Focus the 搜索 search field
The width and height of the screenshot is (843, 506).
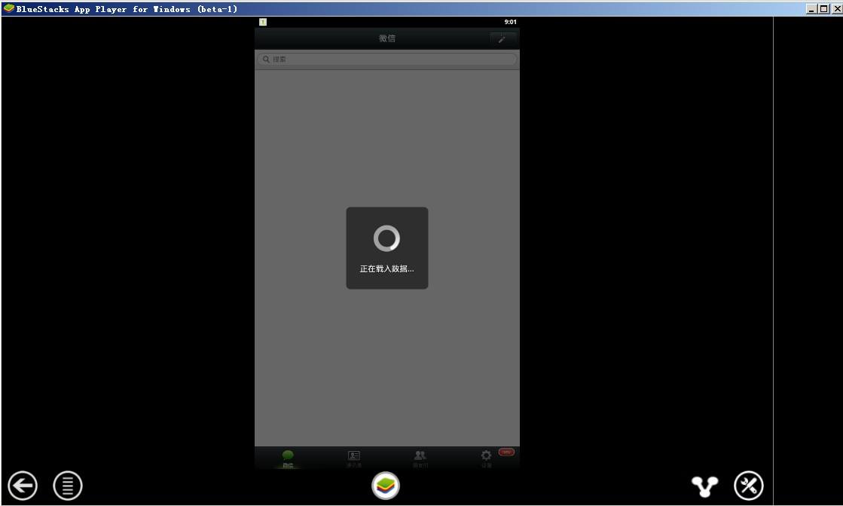[x=387, y=60]
